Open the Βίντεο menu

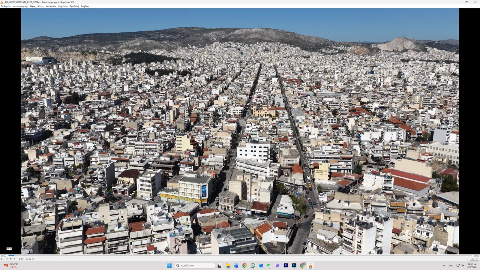pyautogui.click(x=41, y=6)
